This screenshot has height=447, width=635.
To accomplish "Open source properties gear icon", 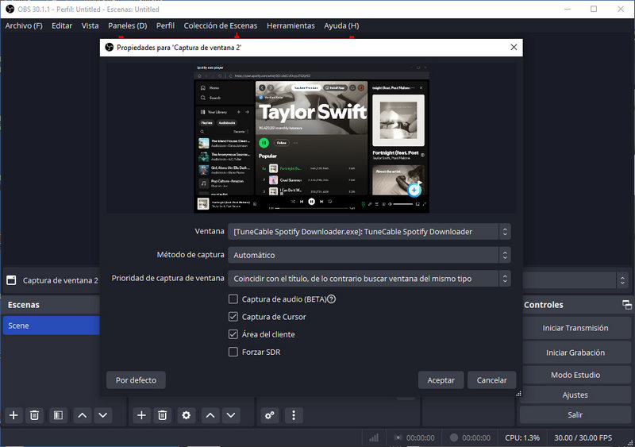I will (x=187, y=415).
